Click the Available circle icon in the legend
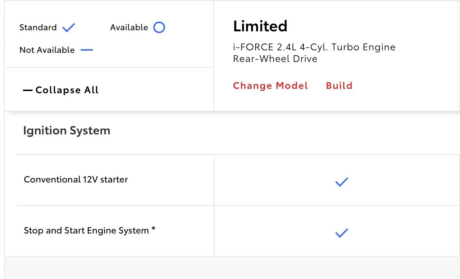Image resolution: width=460 pixels, height=279 pixels. (159, 28)
